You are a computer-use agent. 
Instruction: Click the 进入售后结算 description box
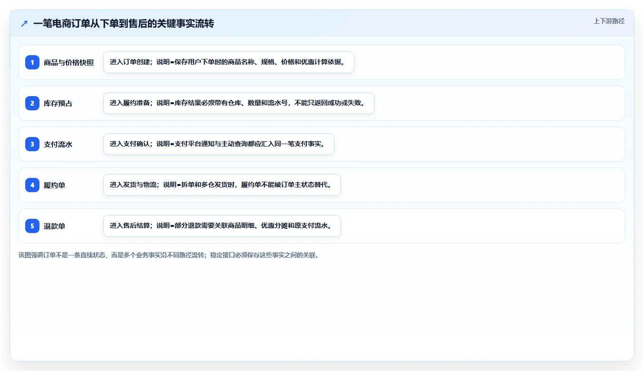[x=222, y=226]
